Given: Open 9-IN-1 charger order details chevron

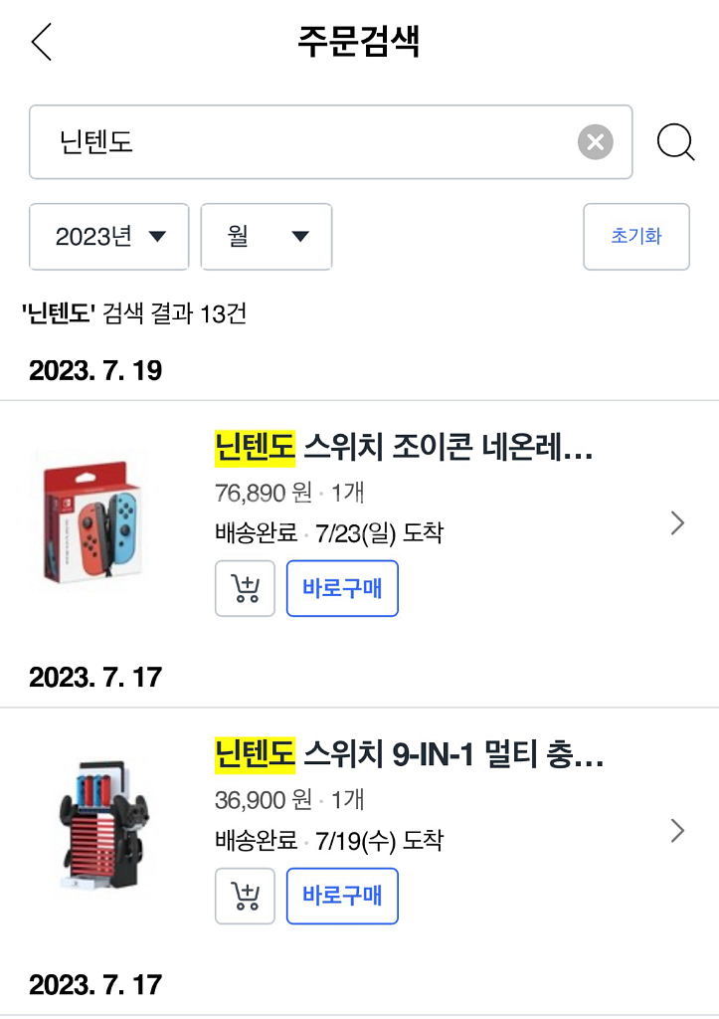Looking at the screenshot, I should pyautogui.click(x=677, y=831).
